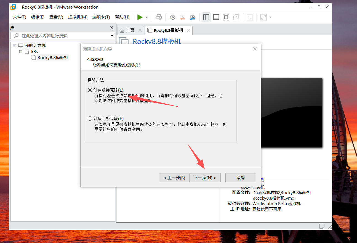Select Rocky8.8模板机 in the library tree

(x=53, y=58)
